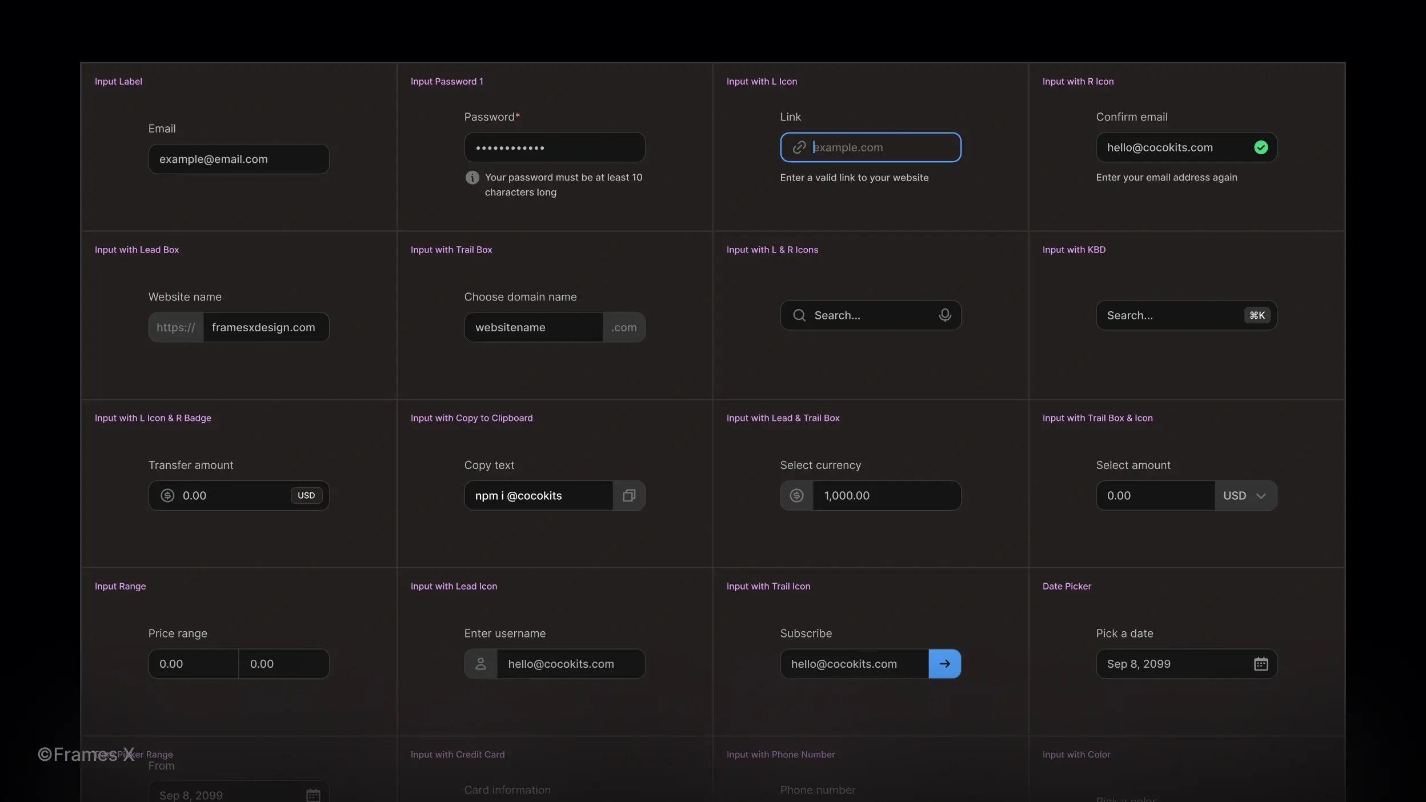1426x802 pixels.
Task: Click the Email input showing example@email.com
Action: 239,159
